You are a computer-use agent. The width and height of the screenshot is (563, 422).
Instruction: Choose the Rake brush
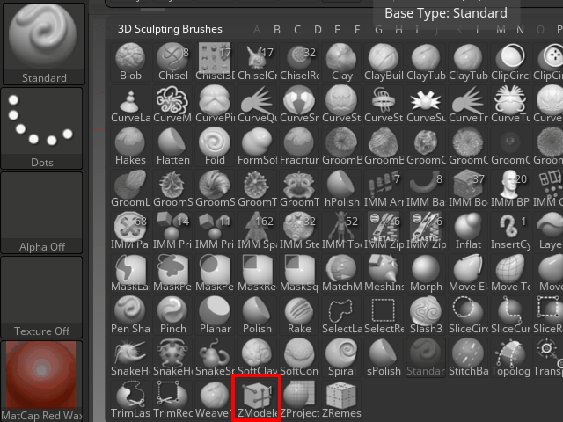[x=299, y=316]
